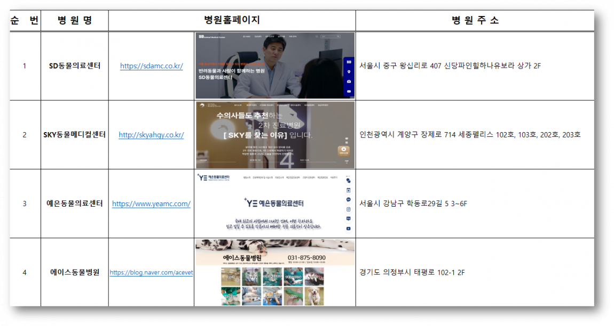Click the location pin icon in SD sidebar
Screen dimensions: 614x326
(349, 72)
